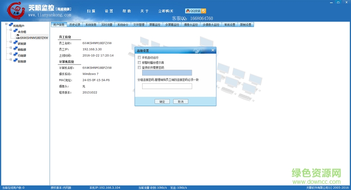Enable the 报警时播放提示音 checkbox
The height and width of the screenshot is (190, 351).
pyautogui.click(x=139, y=62)
